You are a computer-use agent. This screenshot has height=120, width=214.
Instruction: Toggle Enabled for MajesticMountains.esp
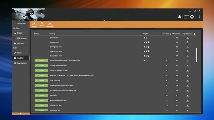point(40,101)
